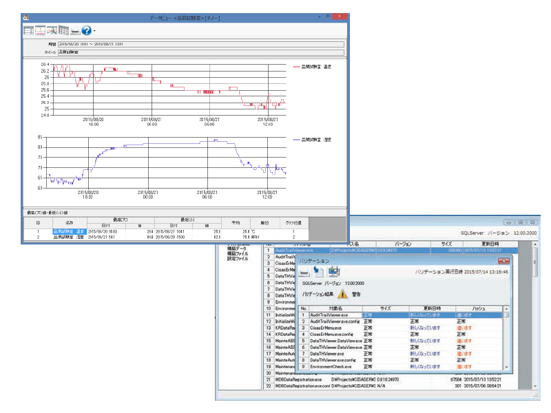Image resolution: width=551 pixels, height=413 pixels.
Task: Click the サイズ column header in the validation dialog
Action: pyautogui.click(x=386, y=308)
